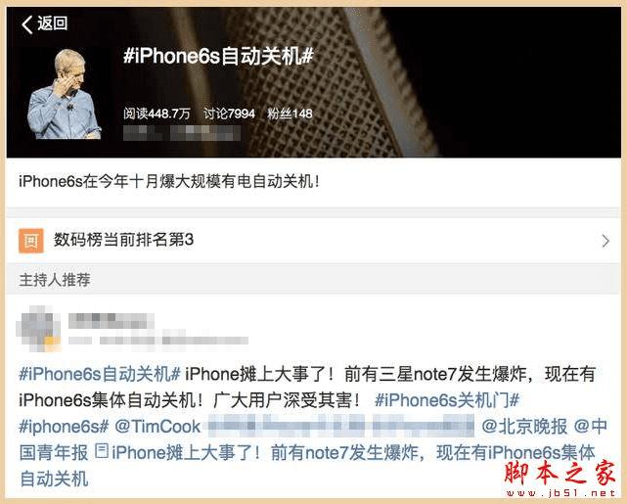The width and height of the screenshot is (627, 504).
Task: Click the orange ranking list icon
Action: point(30,241)
